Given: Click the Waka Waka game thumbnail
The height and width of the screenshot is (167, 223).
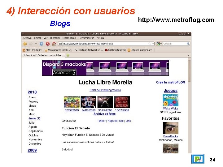Looking at the screenshot, I should pos(171,100).
